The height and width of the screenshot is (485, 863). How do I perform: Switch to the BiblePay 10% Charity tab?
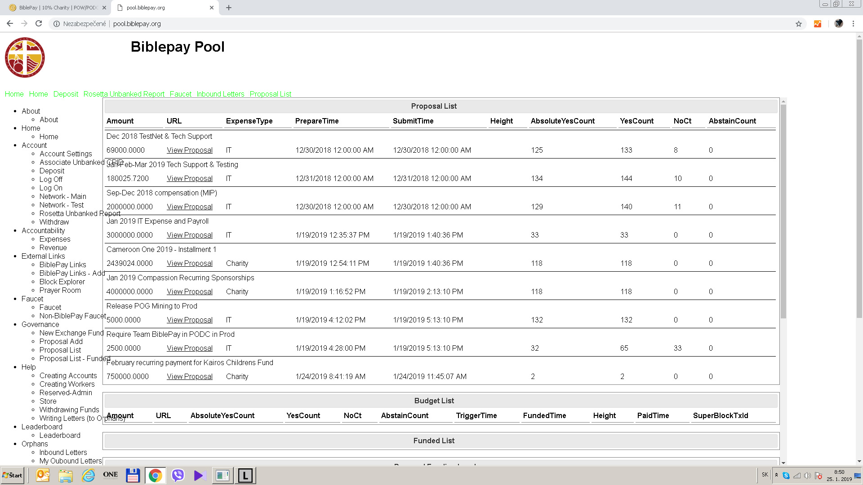pyautogui.click(x=58, y=8)
